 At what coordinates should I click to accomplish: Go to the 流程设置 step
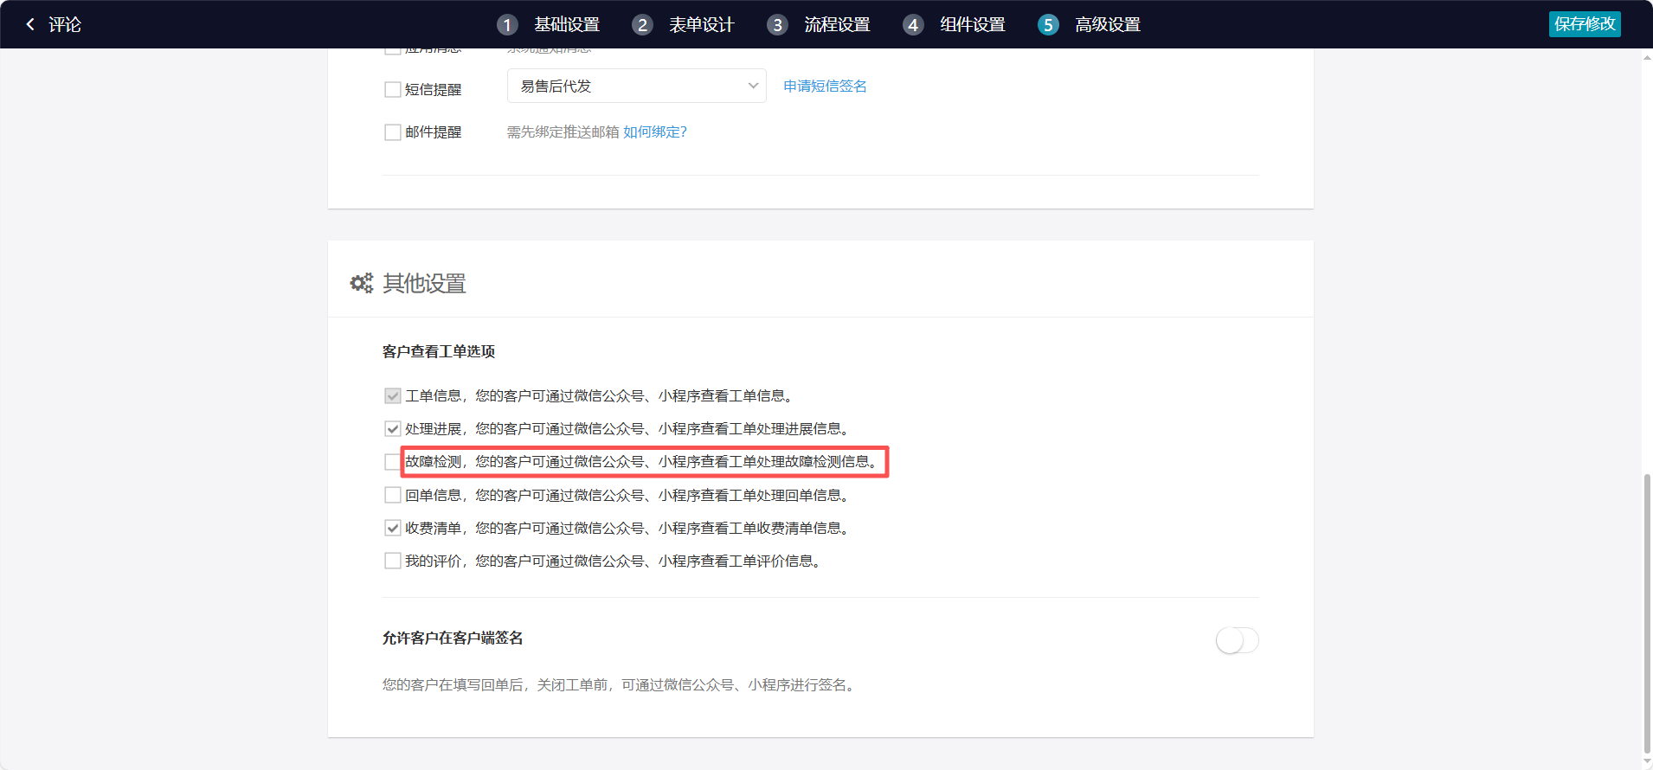[x=837, y=25]
